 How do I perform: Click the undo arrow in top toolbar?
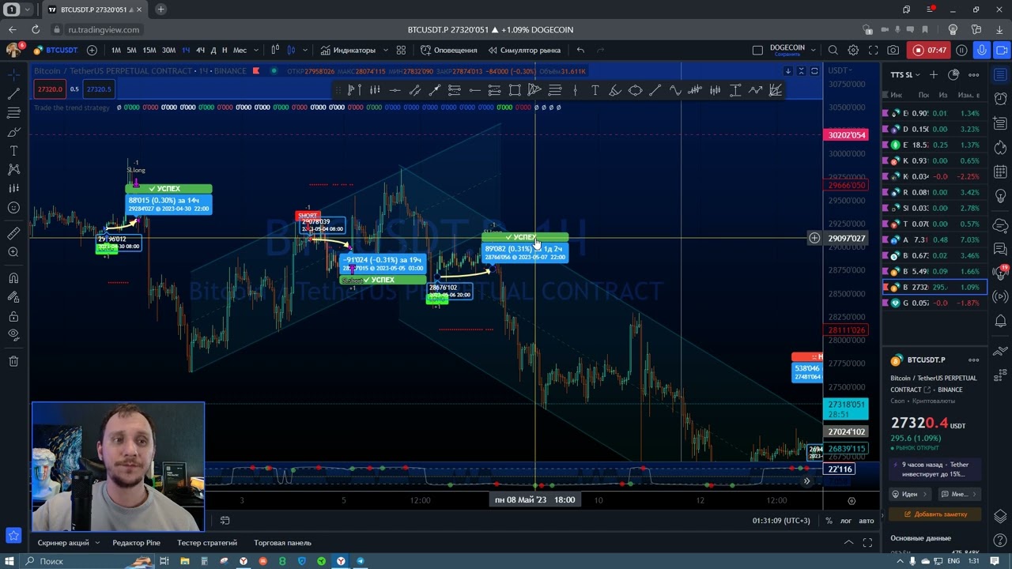[x=580, y=50]
